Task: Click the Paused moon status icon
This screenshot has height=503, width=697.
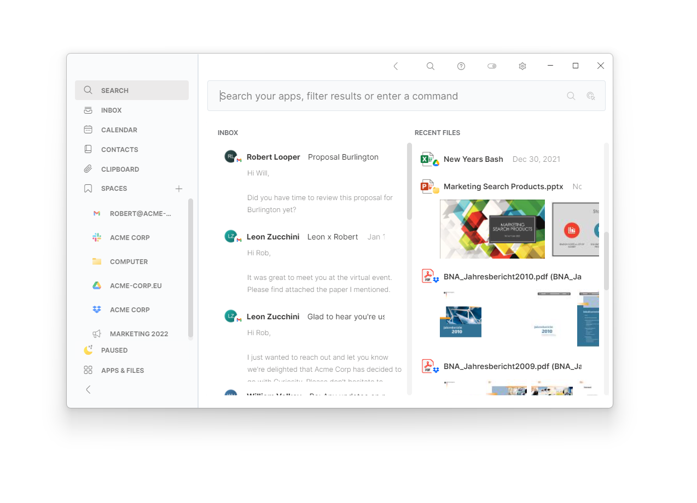Action: pyautogui.click(x=88, y=350)
